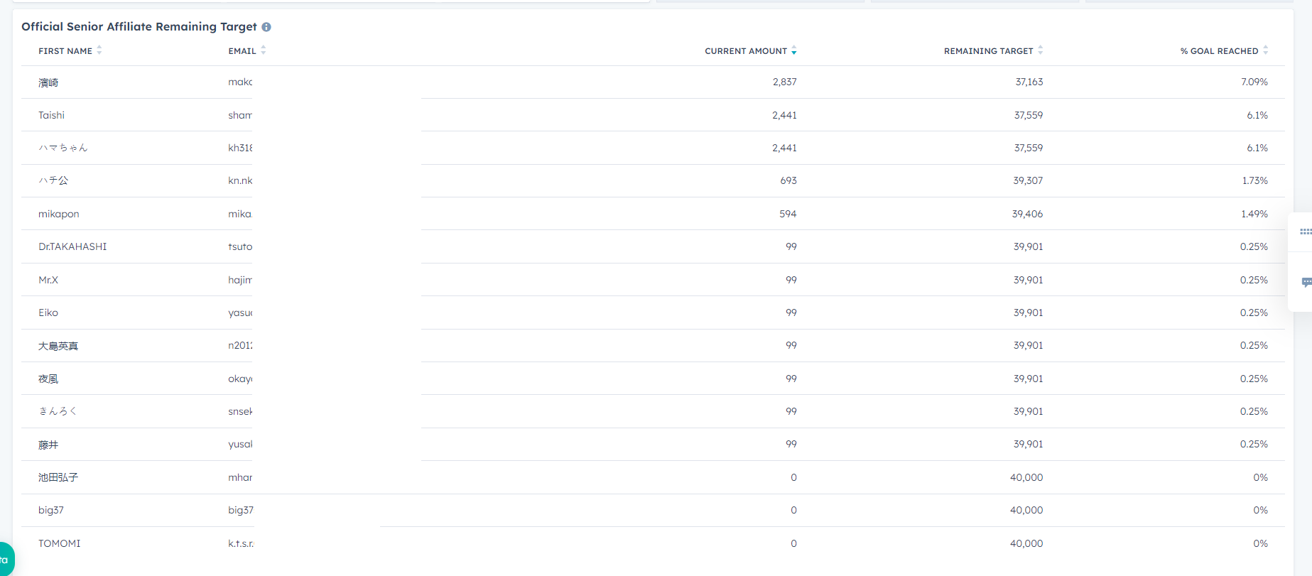1312x576 pixels.
Task: Select the name Eiko
Action: [x=48, y=313]
